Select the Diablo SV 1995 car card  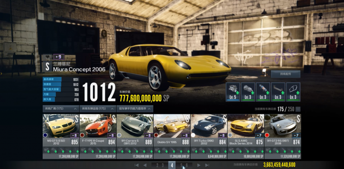pos(172,136)
